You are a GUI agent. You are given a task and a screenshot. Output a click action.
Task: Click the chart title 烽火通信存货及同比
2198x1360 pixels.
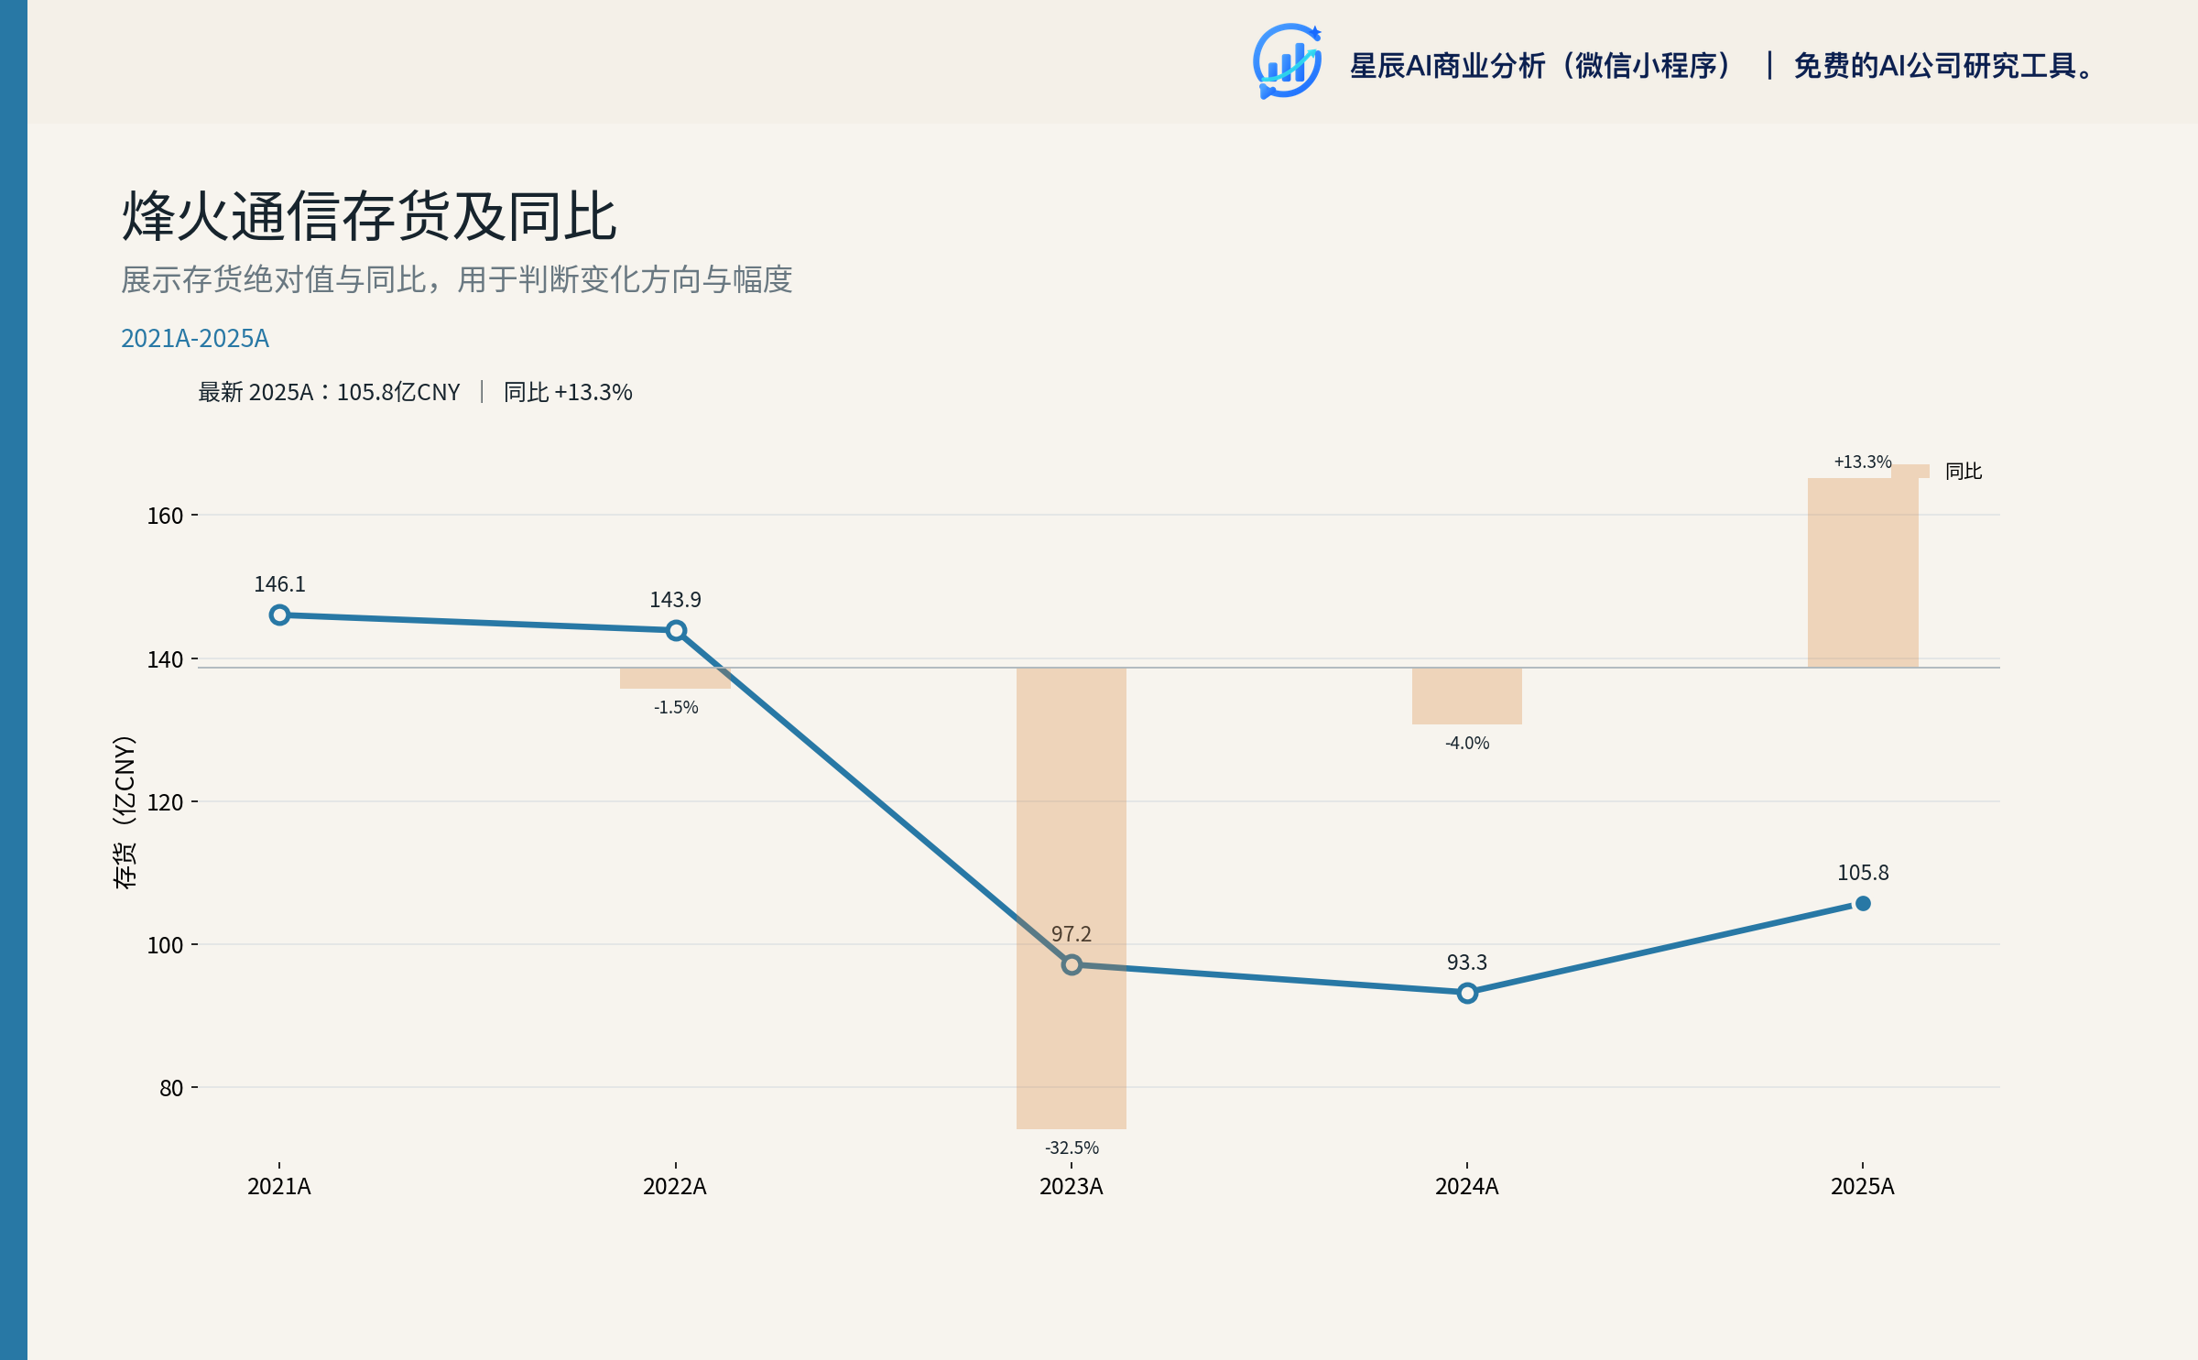click(369, 217)
